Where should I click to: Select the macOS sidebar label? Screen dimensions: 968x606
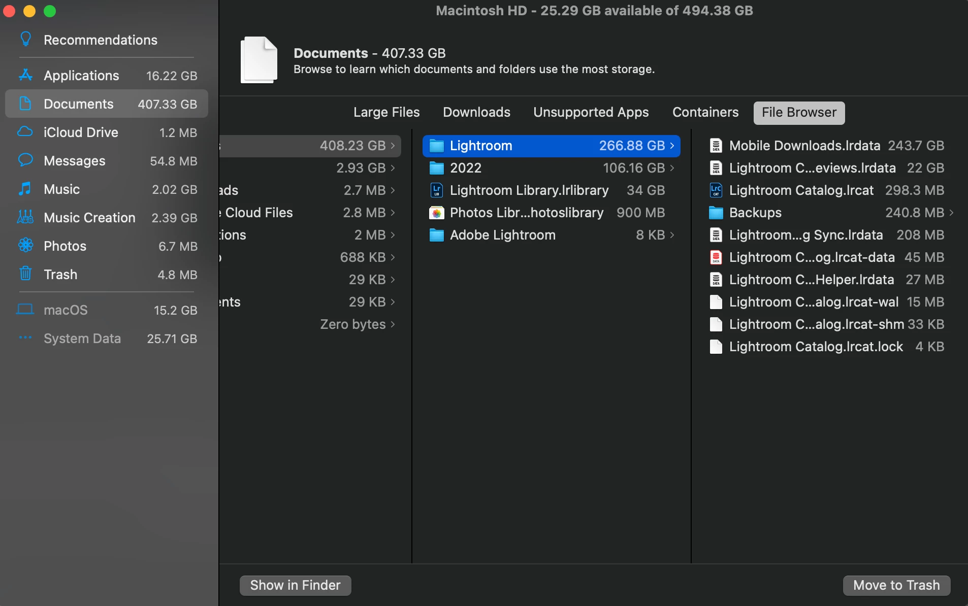[66, 310]
